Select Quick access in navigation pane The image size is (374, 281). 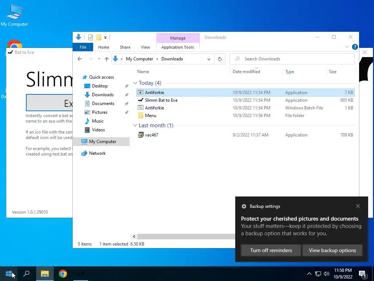pyautogui.click(x=102, y=77)
